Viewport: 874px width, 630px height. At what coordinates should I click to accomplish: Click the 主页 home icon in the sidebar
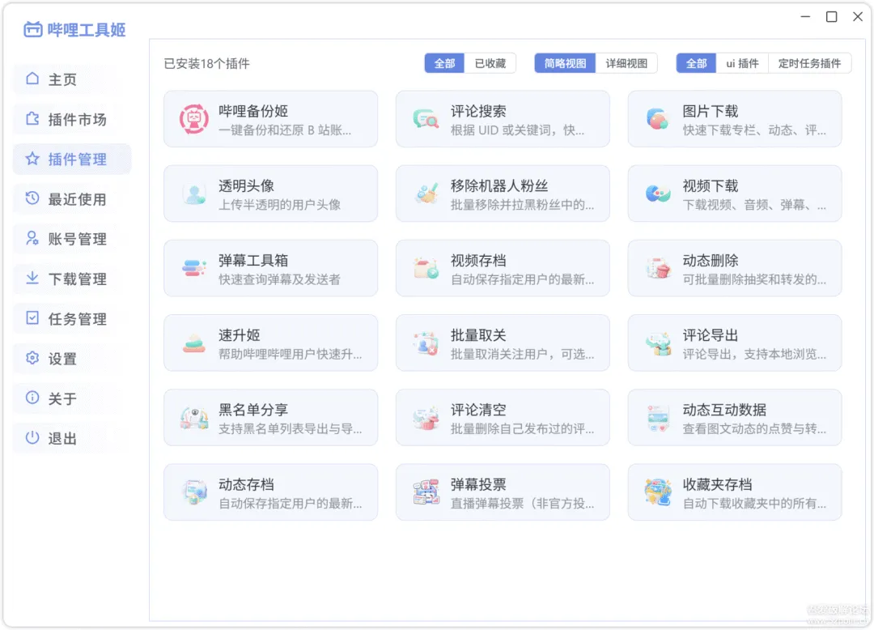32,79
